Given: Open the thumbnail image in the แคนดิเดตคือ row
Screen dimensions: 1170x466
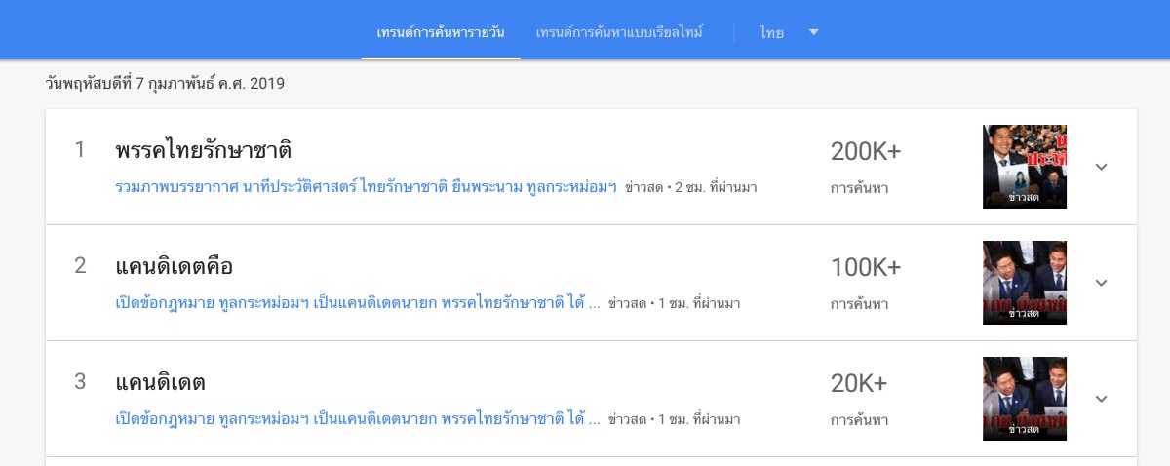Looking at the screenshot, I should 1024,283.
